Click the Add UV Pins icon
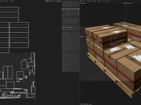 pyautogui.click(x=63, y=2)
